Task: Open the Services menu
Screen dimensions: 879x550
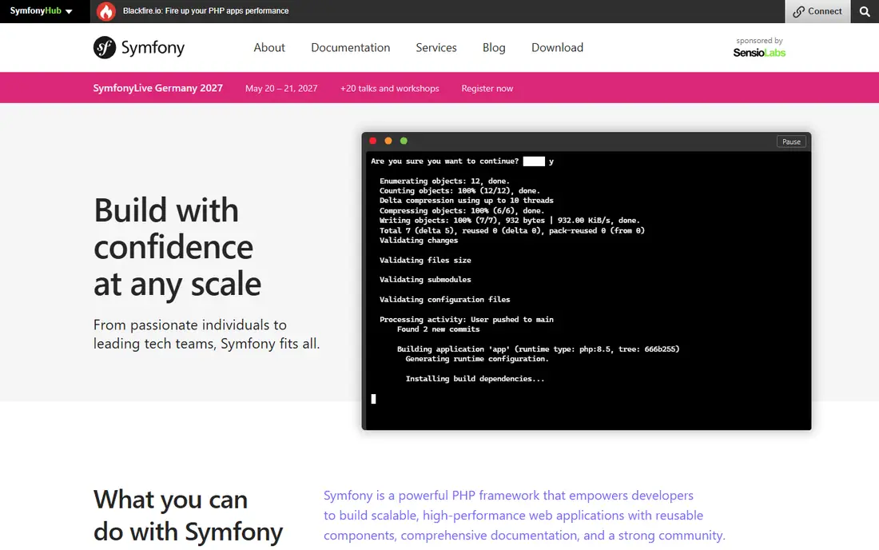Action: (436, 48)
